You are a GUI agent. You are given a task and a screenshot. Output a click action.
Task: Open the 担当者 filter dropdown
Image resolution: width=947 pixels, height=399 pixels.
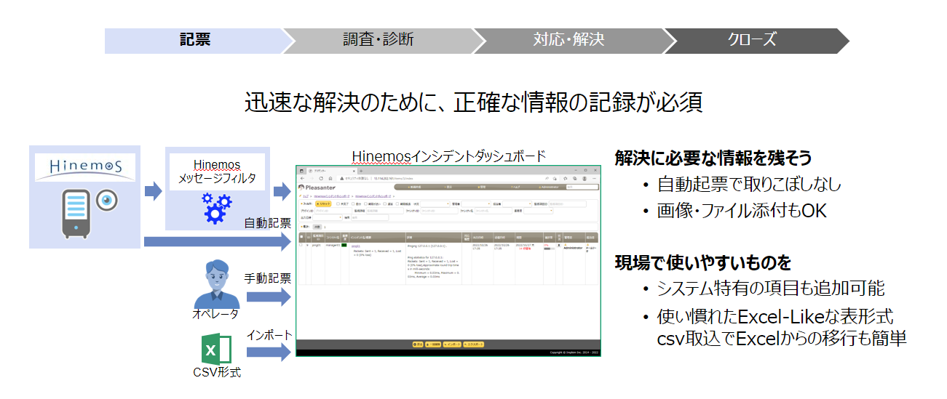pos(517,204)
